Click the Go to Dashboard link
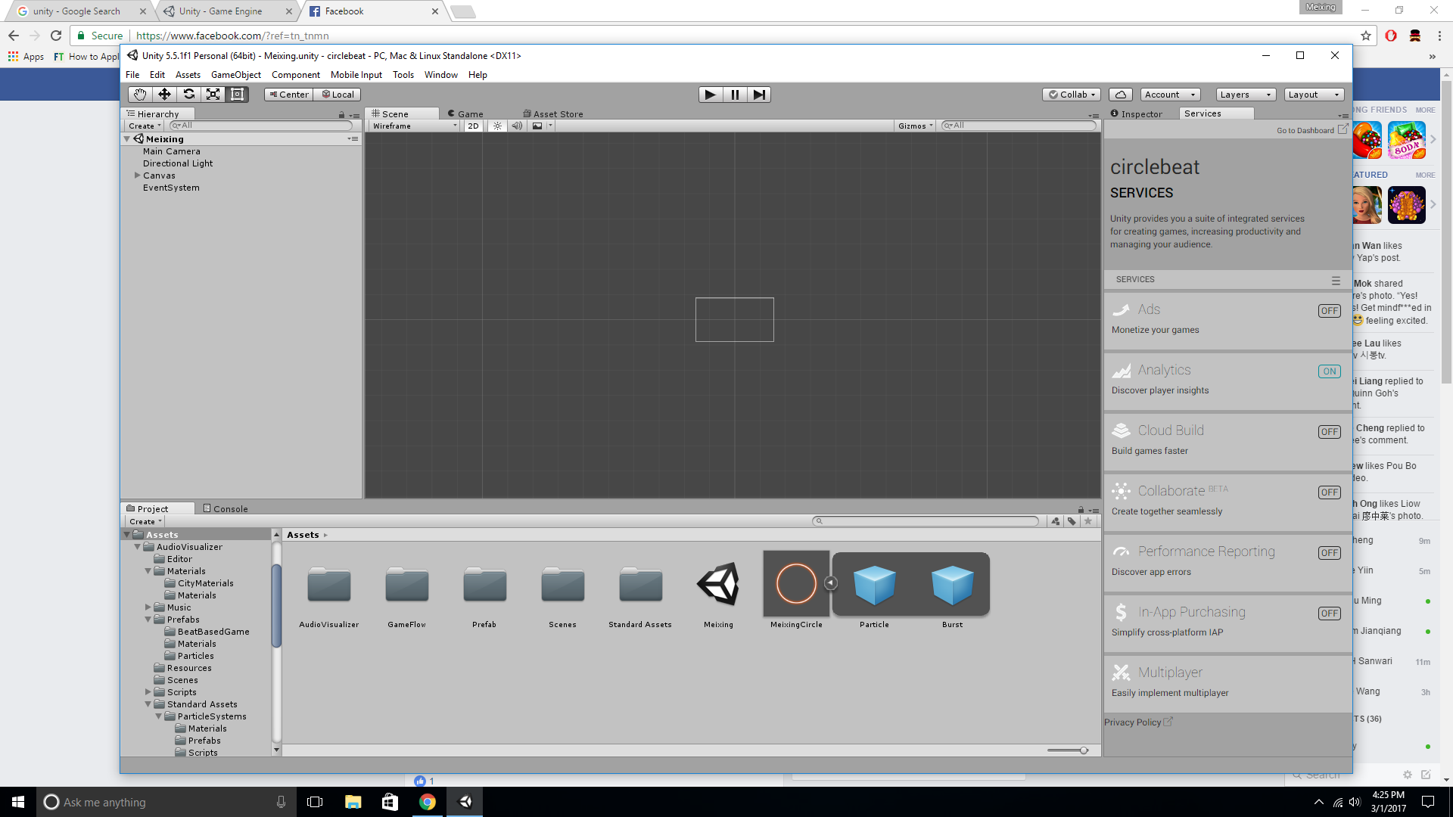 (1305, 130)
